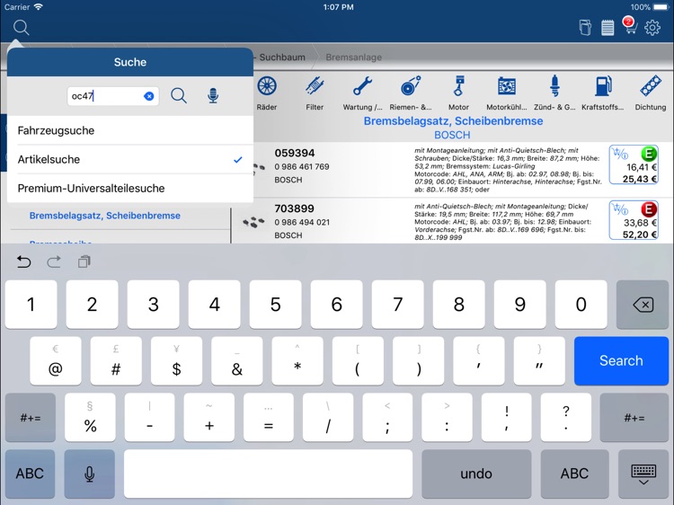The image size is (674, 505).
Task: Tap the BOSCH manufacturer heading
Action: (452, 135)
